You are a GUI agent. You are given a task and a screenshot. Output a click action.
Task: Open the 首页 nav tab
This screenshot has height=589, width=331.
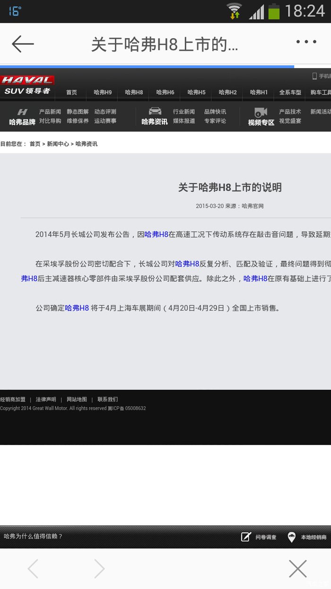pos(71,92)
